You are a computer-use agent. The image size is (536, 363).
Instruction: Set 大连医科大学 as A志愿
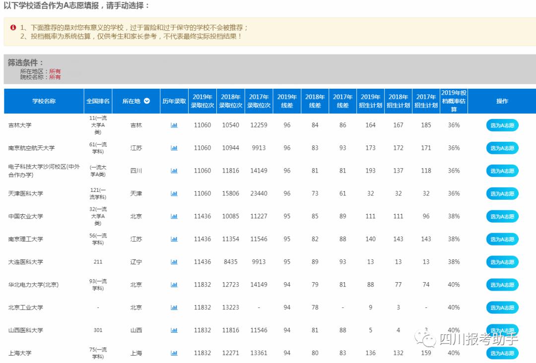coord(502,262)
